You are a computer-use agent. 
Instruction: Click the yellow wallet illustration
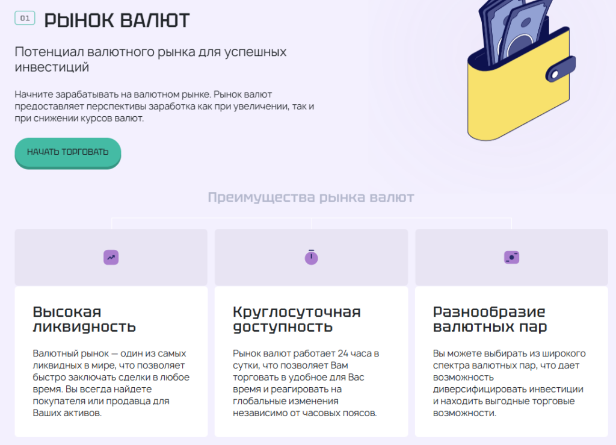point(517,96)
